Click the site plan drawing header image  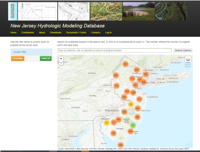coord(74,11)
